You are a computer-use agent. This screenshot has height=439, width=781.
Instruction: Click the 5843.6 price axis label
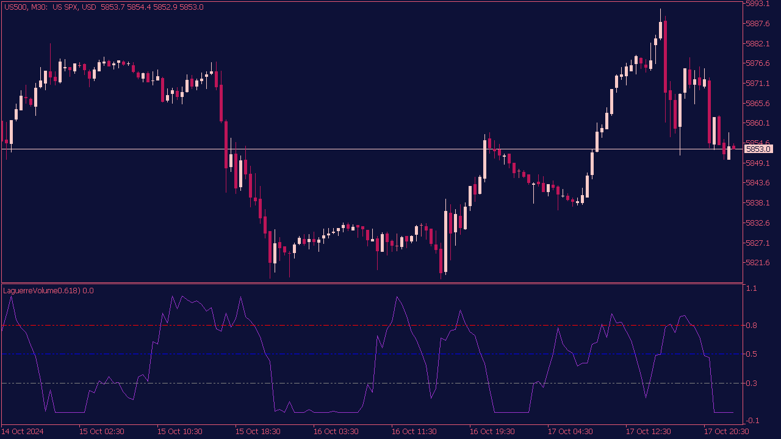coord(757,183)
